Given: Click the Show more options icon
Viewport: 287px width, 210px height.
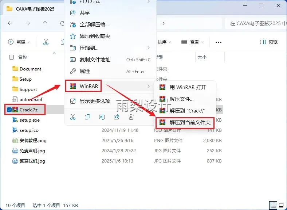Looking at the screenshot, I should point(73,101).
